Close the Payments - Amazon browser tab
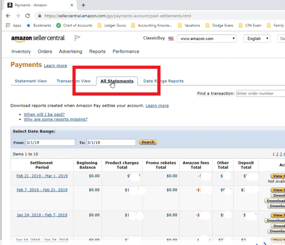The width and height of the screenshot is (285, 245). (x=72, y=5)
